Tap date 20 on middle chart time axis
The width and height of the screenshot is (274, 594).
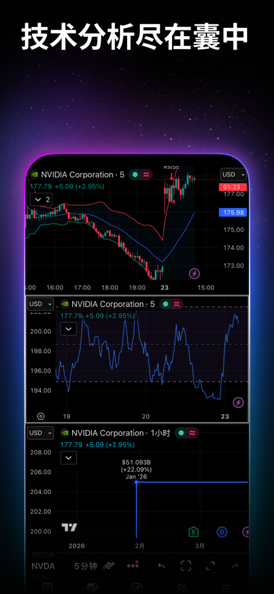[146, 416]
